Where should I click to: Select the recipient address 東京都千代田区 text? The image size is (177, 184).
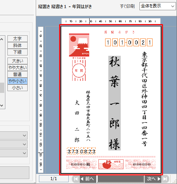144,99
